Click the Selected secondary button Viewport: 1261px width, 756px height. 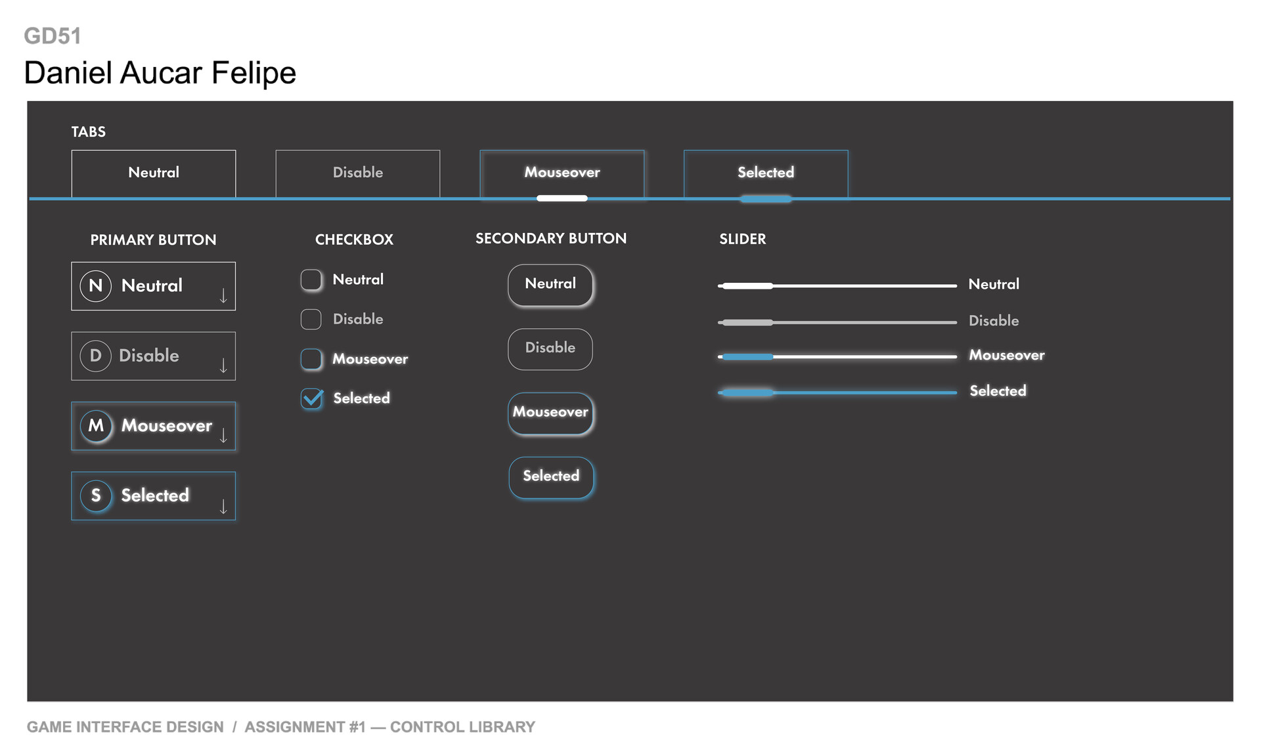click(551, 476)
